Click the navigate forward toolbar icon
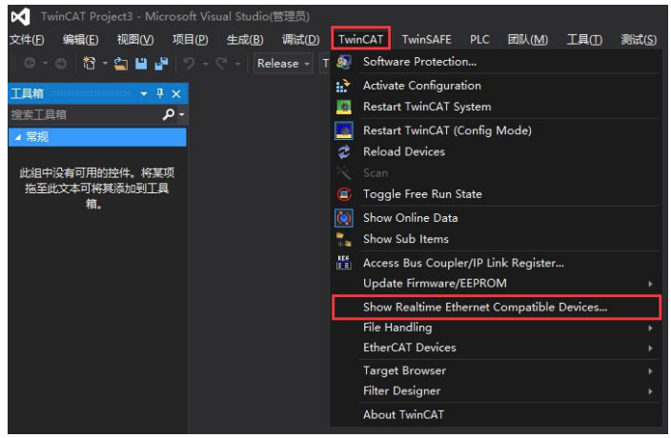The width and height of the screenshot is (671, 438). pos(61,64)
